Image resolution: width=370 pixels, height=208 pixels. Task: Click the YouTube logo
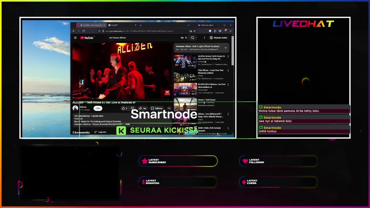click(87, 38)
